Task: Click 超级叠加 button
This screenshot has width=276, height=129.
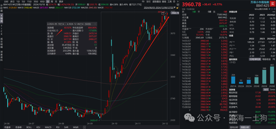Action: 157,2
